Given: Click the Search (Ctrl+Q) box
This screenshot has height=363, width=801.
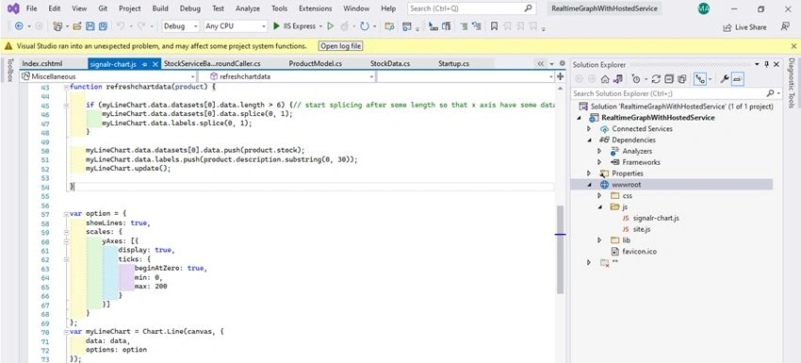Looking at the screenshot, I should click(471, 8).
